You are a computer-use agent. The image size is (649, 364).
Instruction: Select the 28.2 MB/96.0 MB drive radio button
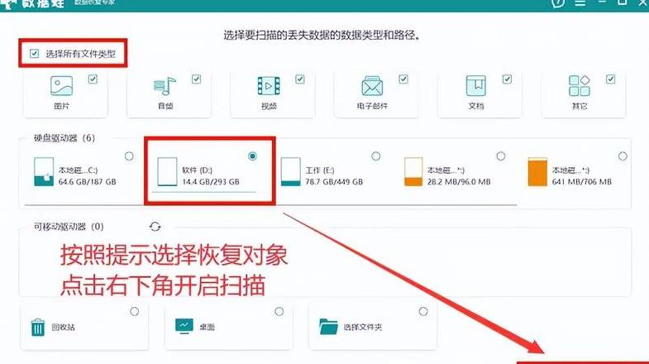(x=501, y=156)
